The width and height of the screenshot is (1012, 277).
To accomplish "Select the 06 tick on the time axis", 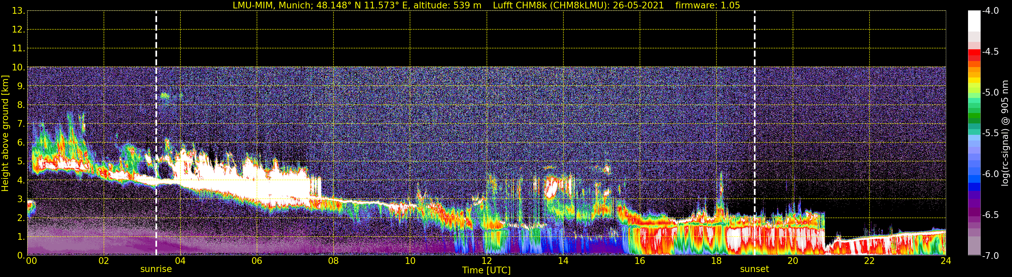I will (x=256, y=261).
